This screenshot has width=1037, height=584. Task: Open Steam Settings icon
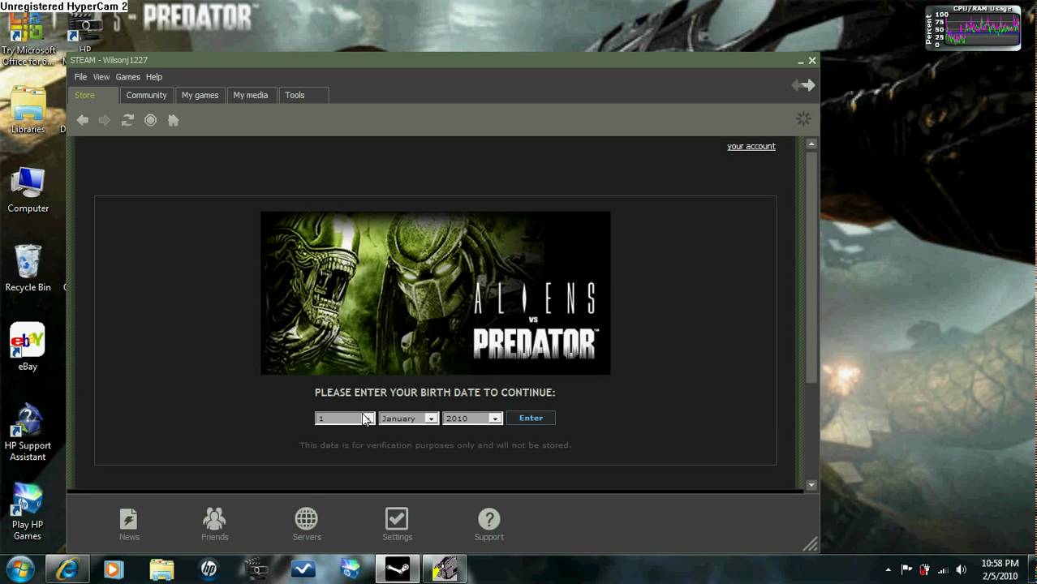397,524
